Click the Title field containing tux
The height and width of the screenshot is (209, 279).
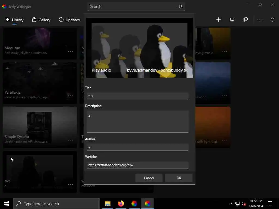click(138, 96)
